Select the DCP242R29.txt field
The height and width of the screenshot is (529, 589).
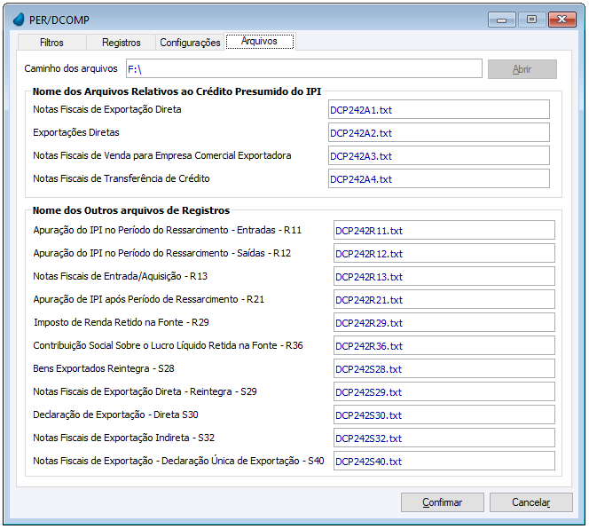tap(444, 322)
